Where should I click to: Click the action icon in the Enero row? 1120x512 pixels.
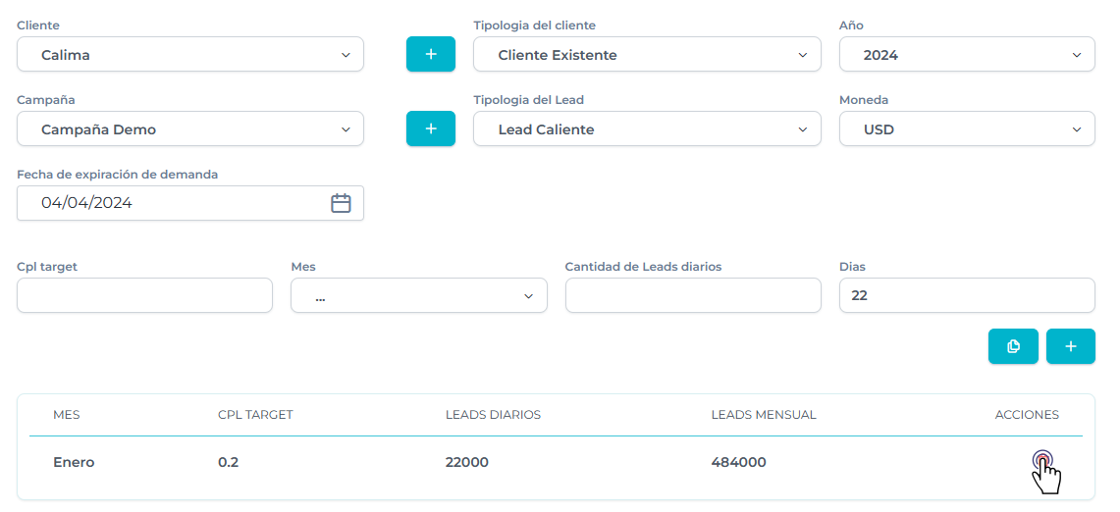[1042, 461]
